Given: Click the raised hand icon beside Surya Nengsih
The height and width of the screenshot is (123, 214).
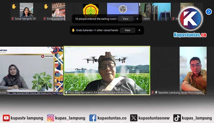Looking at the screenshot, I should click(14, 7).
